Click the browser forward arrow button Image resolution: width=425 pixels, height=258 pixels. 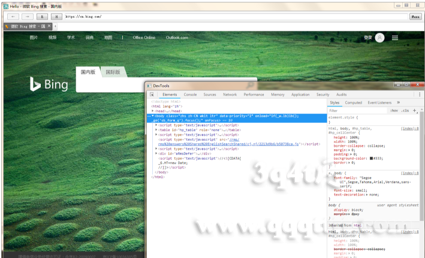click(28, 17)
